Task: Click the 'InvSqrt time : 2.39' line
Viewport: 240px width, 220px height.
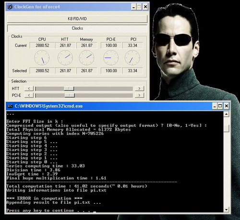Action: tap(32, 174)
